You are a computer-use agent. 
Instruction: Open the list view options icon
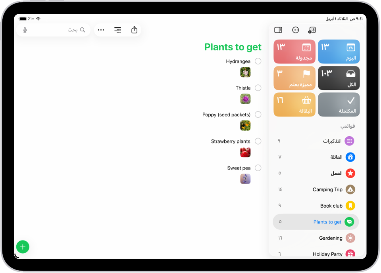pyautogui.click(x=117, y=30)
